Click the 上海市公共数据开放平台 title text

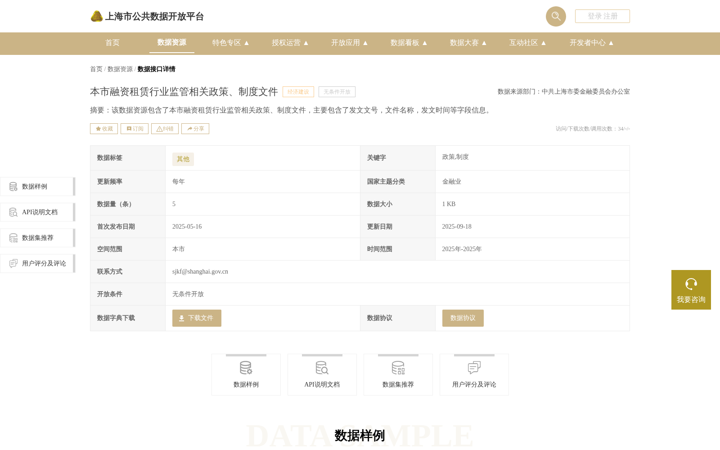[x=154, y=17]
